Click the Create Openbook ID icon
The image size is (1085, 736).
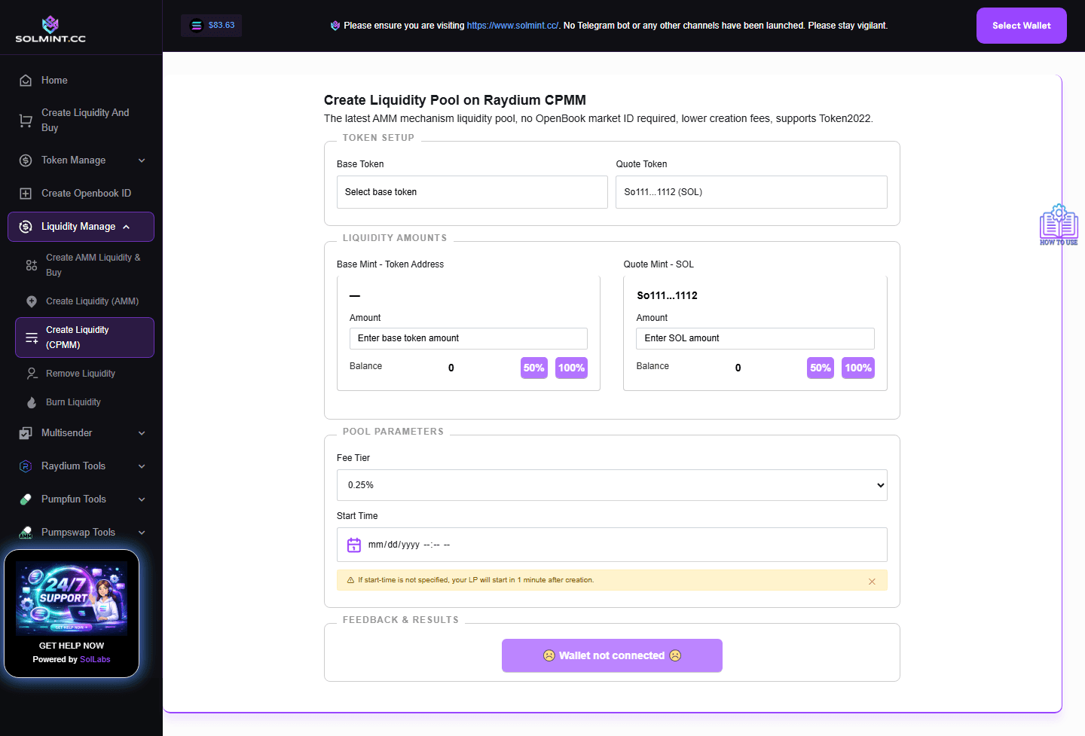(x=26, y=193)
